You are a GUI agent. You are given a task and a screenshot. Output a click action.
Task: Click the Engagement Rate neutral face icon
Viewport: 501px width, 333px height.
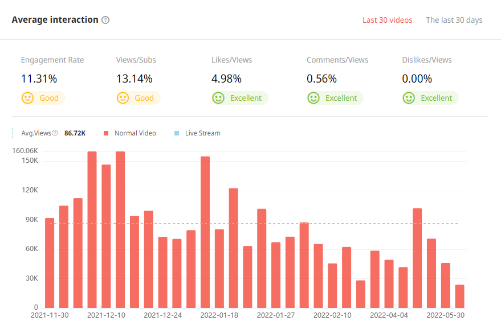pyautogui.click(x=27, y=98)
